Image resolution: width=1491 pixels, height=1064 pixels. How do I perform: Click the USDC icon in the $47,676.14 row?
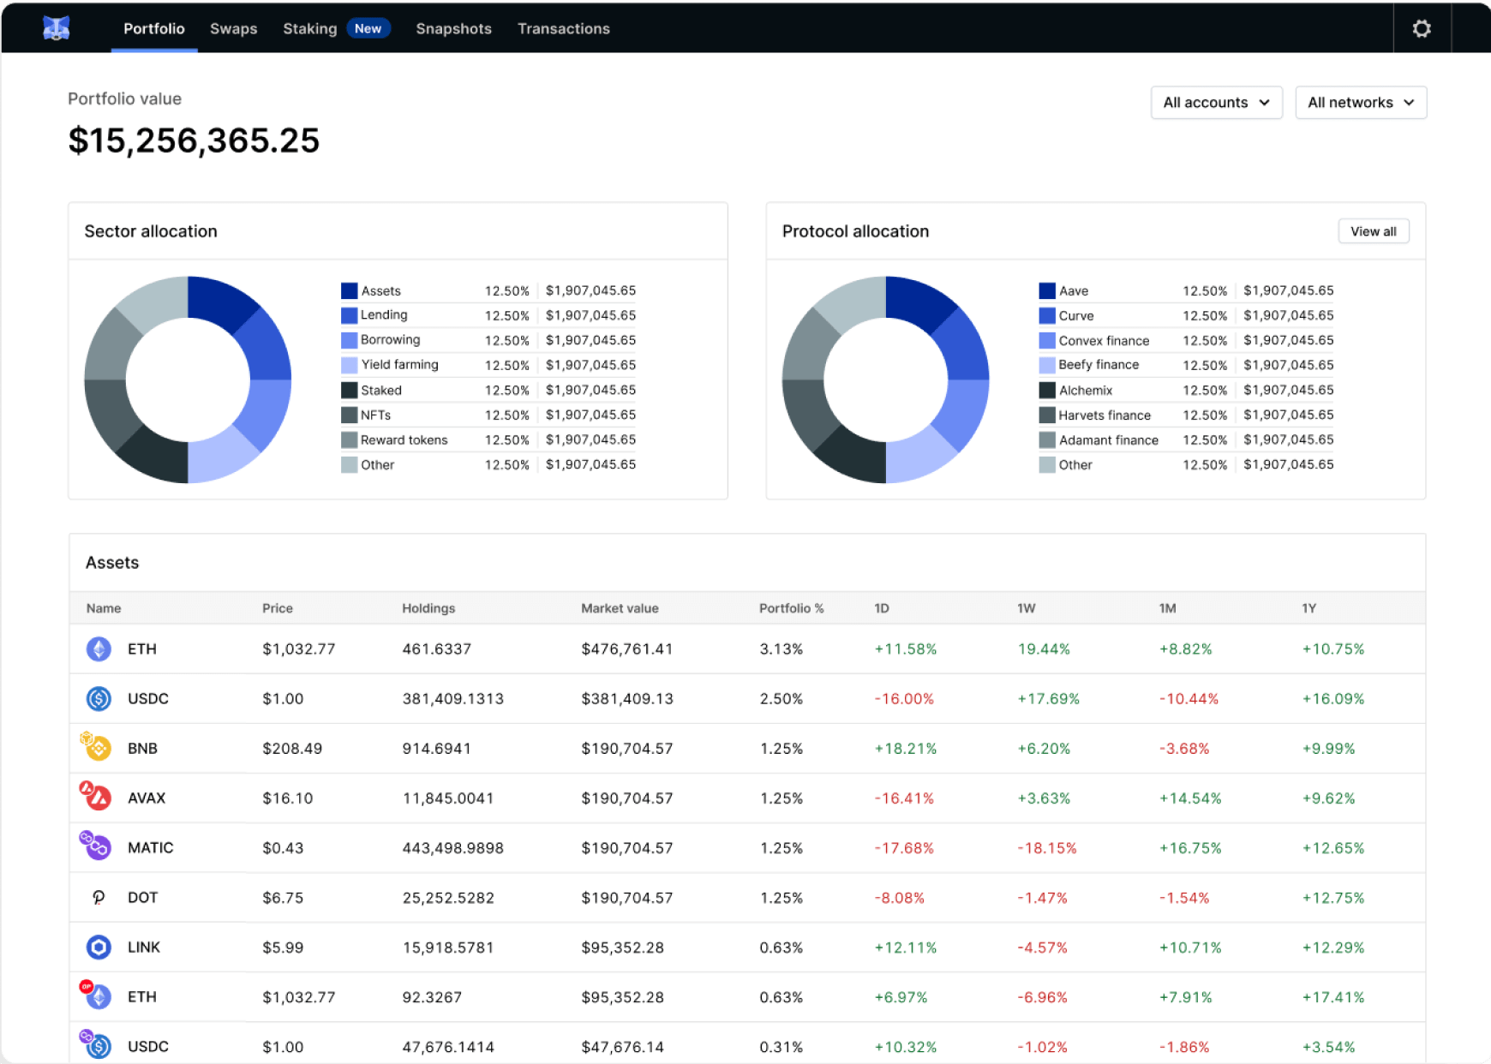(x=96, y=1045)
